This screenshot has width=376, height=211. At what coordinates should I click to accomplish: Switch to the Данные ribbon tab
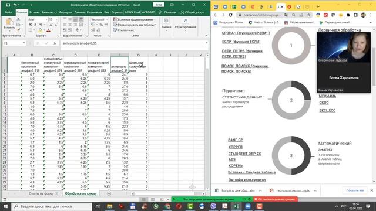point(79,12)
